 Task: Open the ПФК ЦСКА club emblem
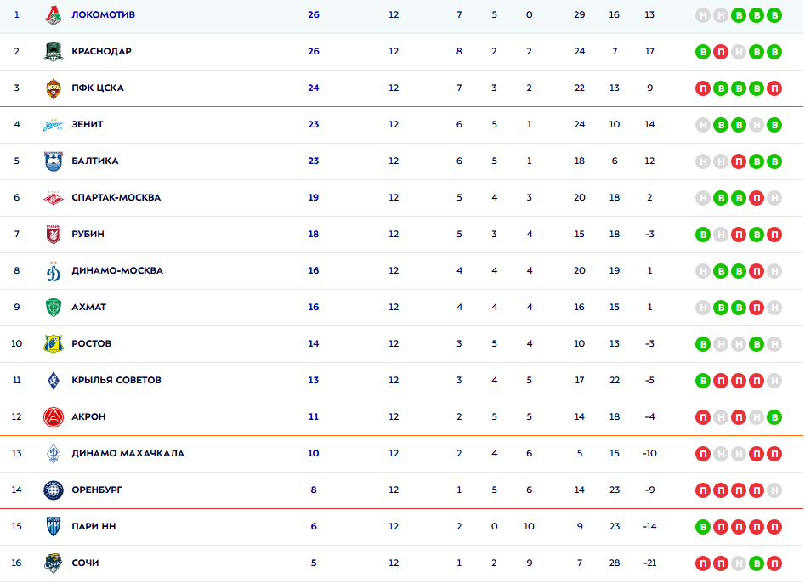[x=54, y=88]
